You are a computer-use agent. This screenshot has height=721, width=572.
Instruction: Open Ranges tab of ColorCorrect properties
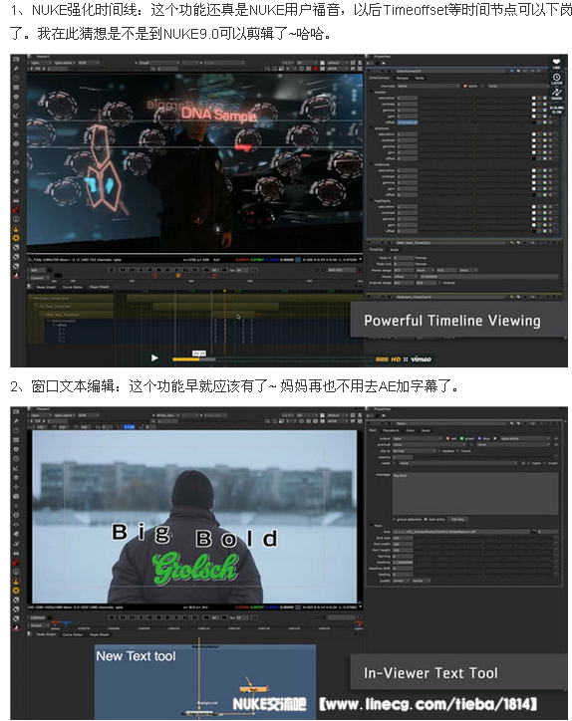tap(403, 78)
